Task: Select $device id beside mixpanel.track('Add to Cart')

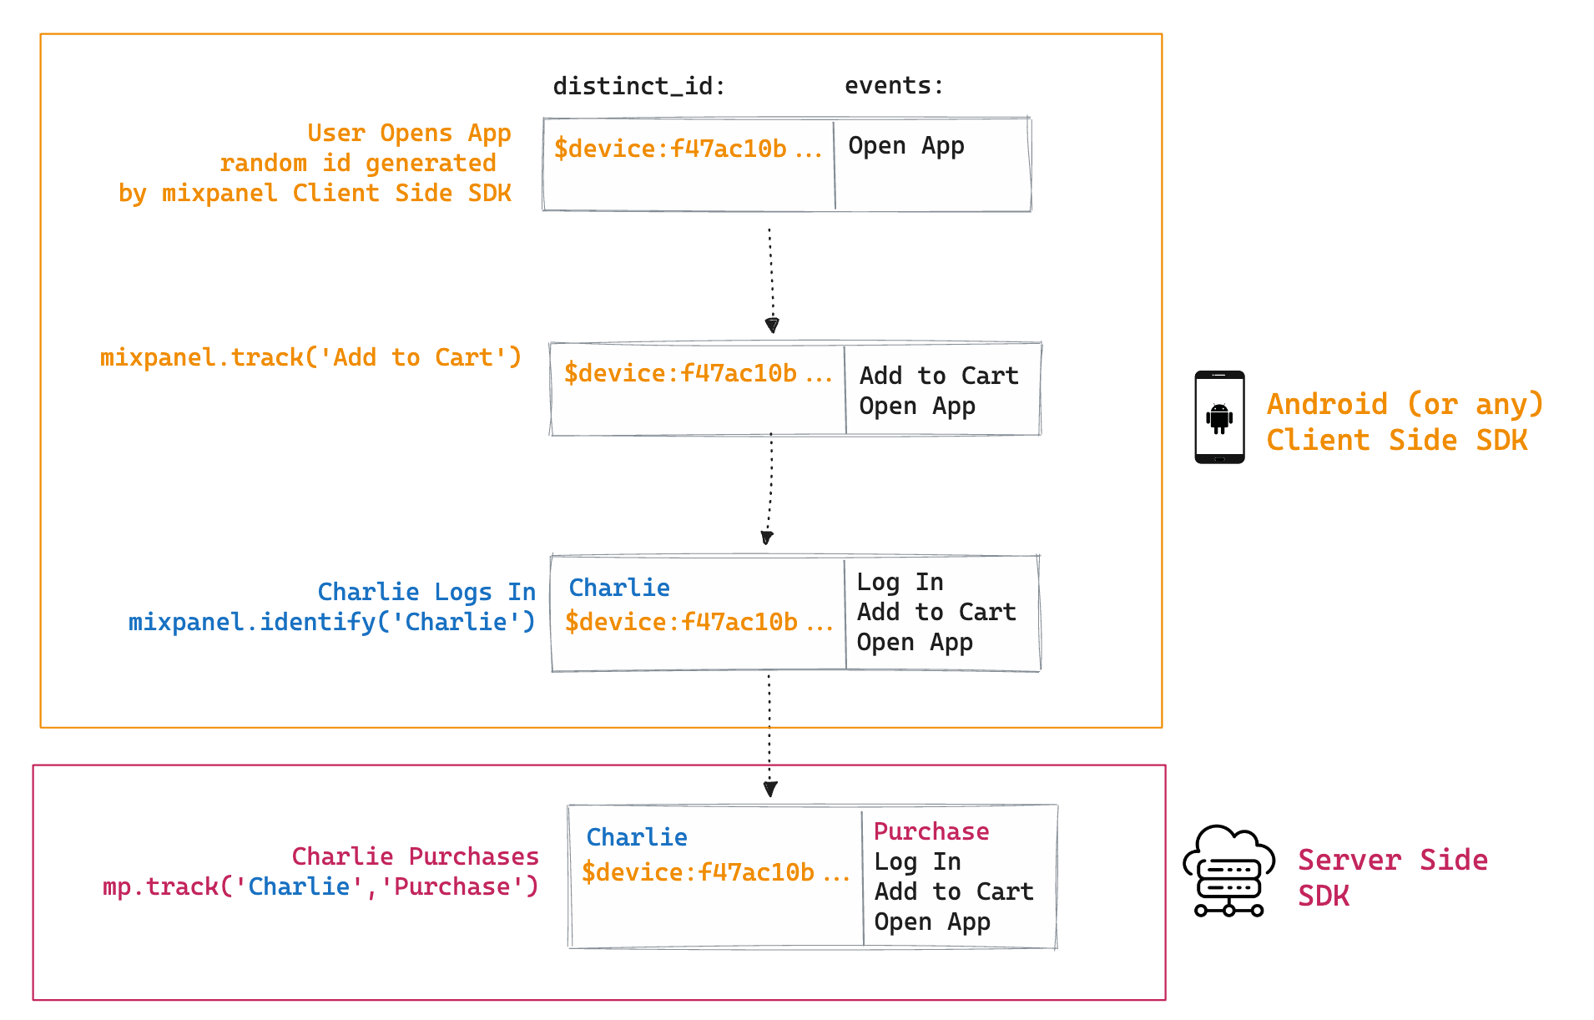Action: 699,373
